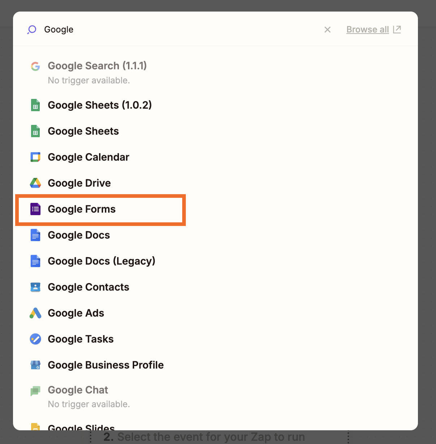436x444 pixels.
Task: Select Google Docs (Legacy) app name
Action: tap(102, 261)
